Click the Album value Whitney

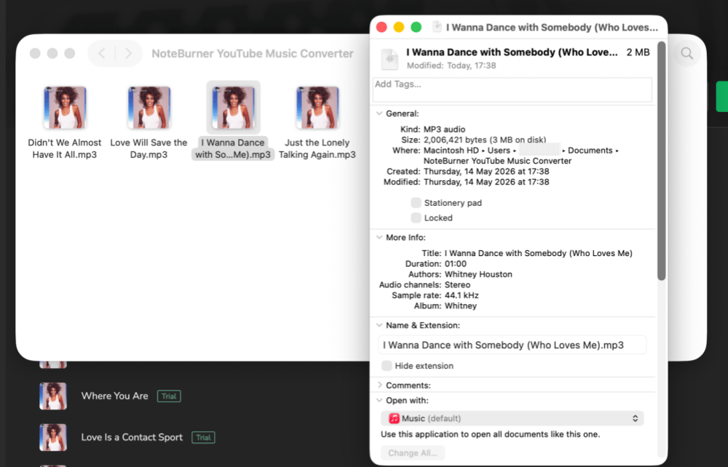[x=461, y=306]
